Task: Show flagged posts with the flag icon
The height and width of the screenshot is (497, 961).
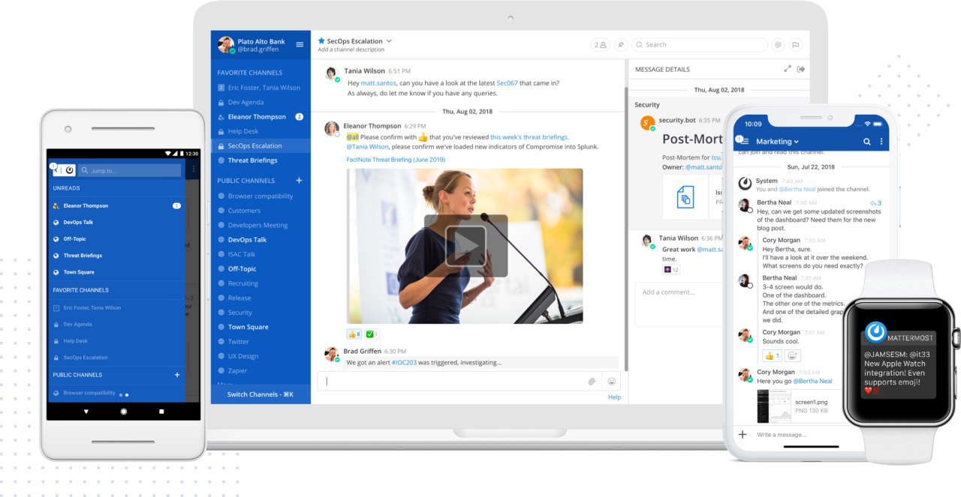Action: [796, 44]
